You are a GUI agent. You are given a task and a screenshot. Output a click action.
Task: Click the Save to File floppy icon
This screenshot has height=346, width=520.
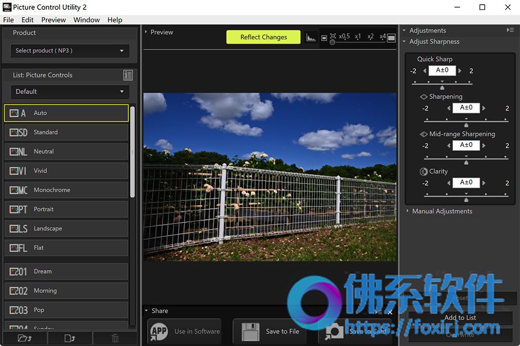(x=251, y=331)
